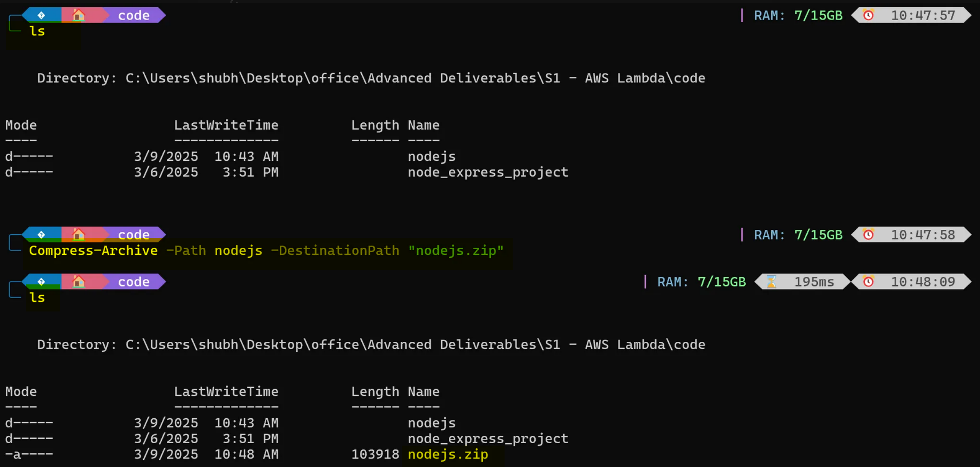Click the purple code segment in top prompt
980x467 pixels.
tap(134, 15)
